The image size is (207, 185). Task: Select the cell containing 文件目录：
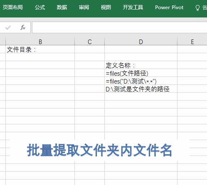(x=40, y=49)
